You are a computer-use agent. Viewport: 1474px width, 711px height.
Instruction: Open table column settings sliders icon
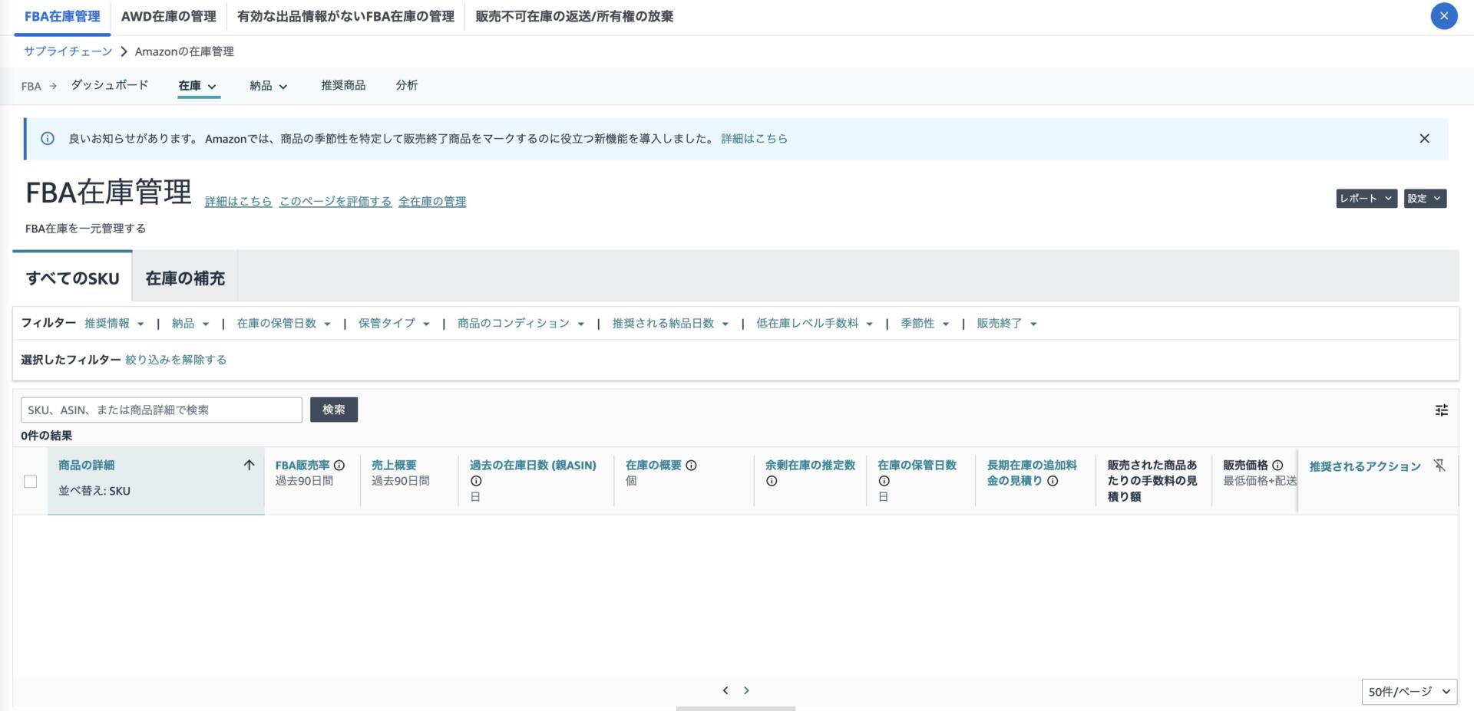pyautogui.click(x=1441, y=410)
